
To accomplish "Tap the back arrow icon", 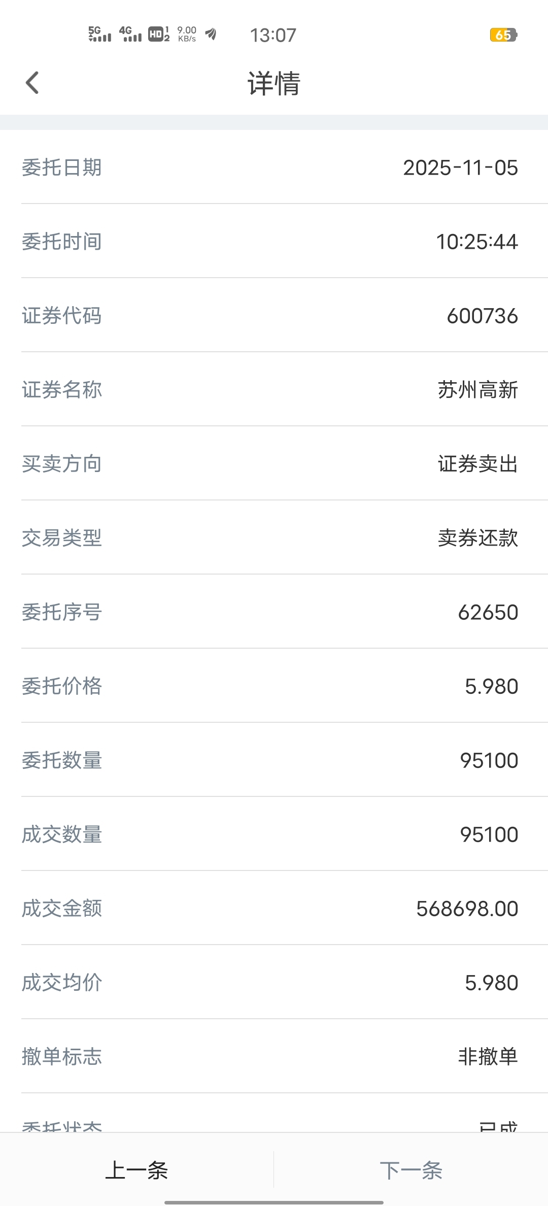I will (x=32, y=83).
